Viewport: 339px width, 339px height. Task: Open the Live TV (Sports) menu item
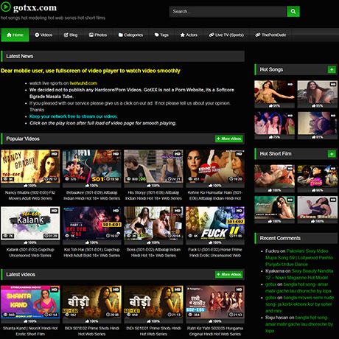tap(226, 35)
